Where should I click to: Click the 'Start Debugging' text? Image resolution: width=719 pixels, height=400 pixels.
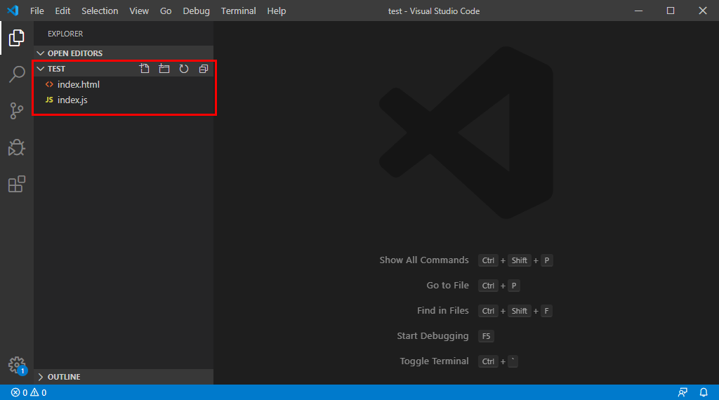pos(433,336)
